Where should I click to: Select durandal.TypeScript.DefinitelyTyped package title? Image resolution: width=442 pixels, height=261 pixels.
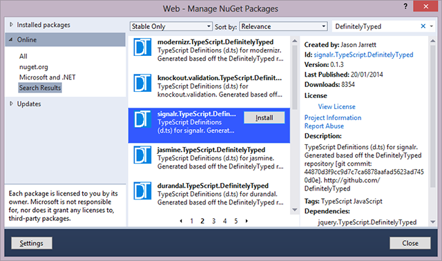pos(213,186)
